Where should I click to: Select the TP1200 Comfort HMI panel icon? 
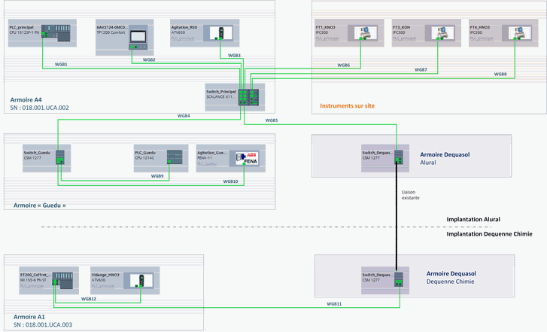coord(138,38)
